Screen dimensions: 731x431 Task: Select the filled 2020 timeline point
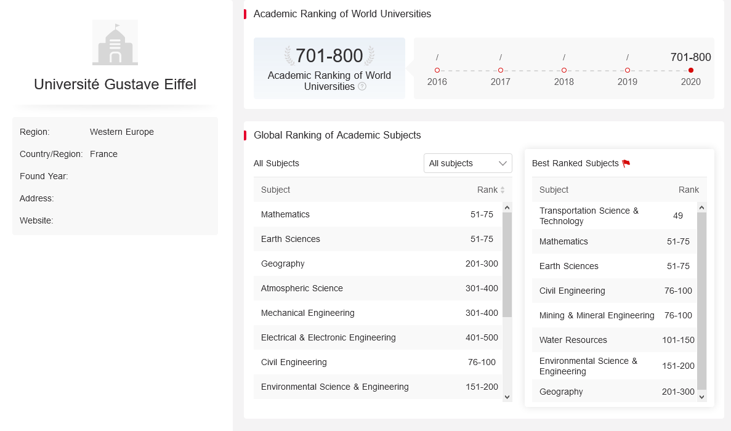coord(690,70)
